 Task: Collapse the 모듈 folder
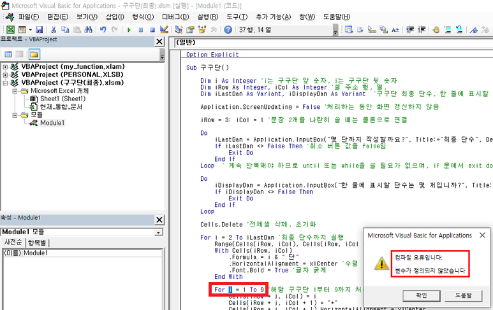coord(15,115)
